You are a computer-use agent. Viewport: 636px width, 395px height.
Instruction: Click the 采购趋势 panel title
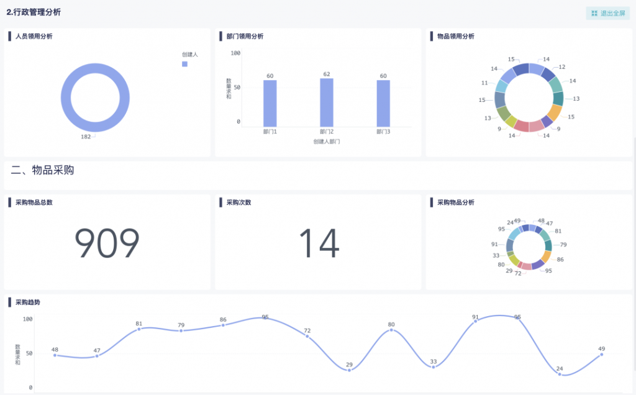click(x=28, y=302)
